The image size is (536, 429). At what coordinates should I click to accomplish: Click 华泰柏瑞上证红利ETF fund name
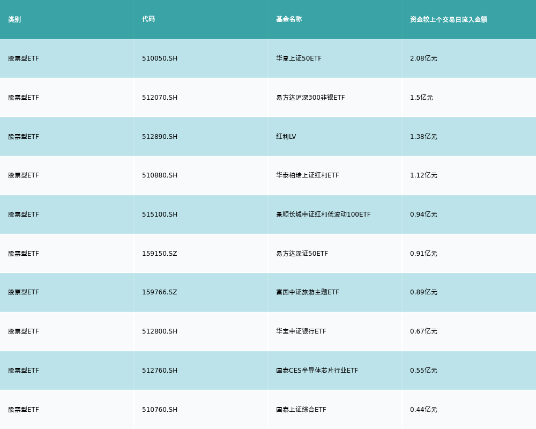(308, 175)
